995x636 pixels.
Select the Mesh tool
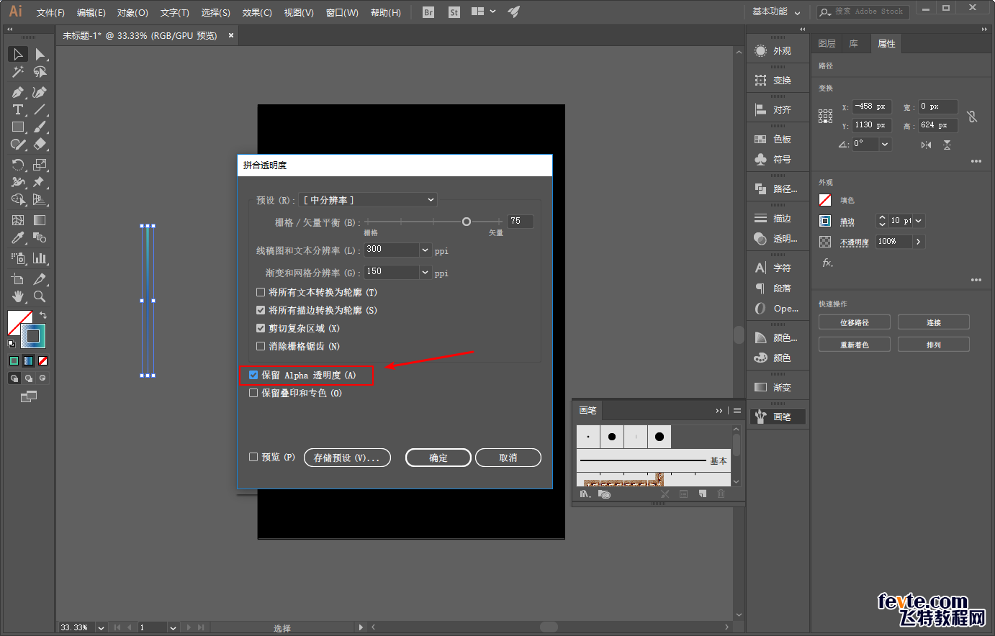[x=18, y=220]
